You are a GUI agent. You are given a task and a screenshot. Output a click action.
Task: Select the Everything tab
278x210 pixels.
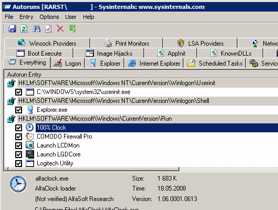(27, 62)
